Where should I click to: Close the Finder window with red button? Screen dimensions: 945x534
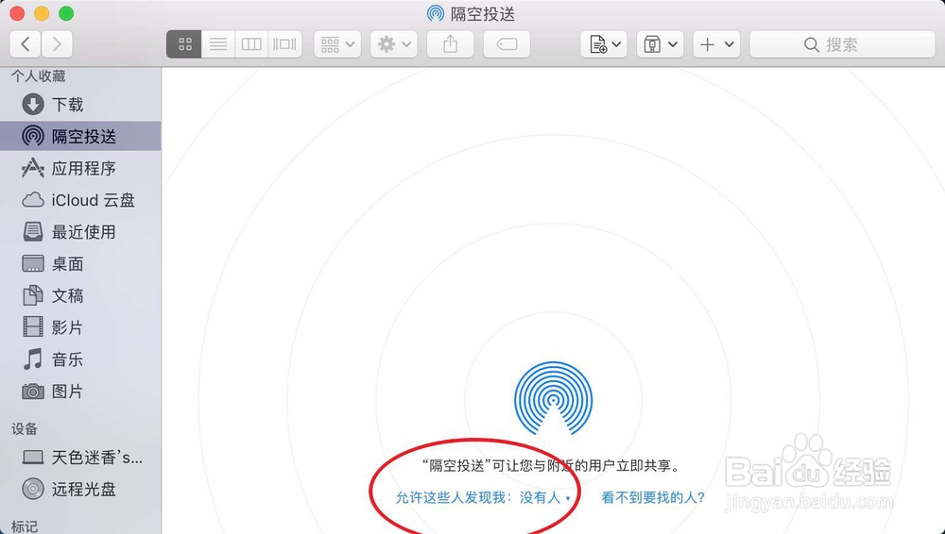coord(17,13)
